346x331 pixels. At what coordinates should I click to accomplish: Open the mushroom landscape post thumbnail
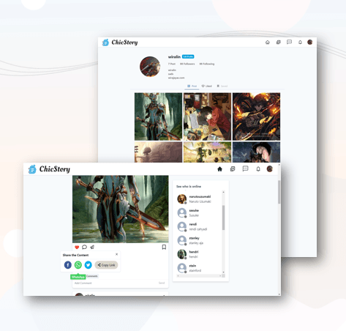click(158, 152)
